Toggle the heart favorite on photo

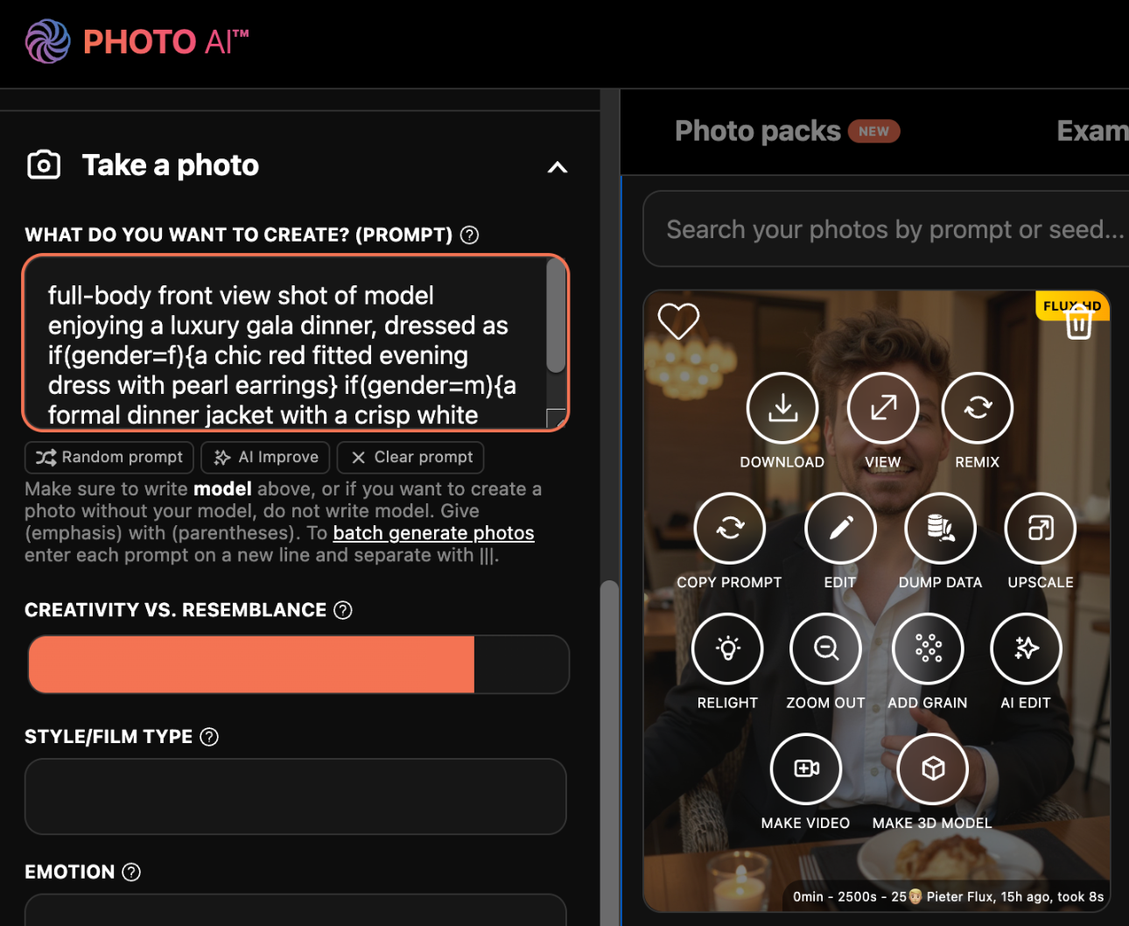[678, 320]
